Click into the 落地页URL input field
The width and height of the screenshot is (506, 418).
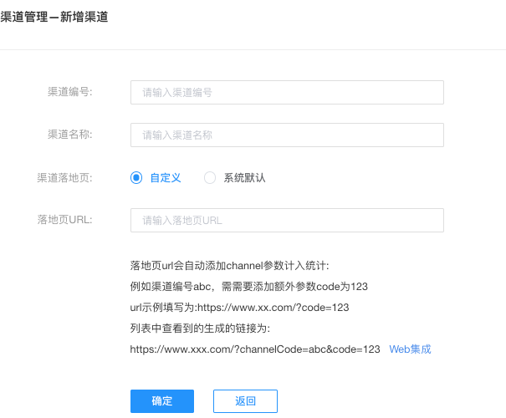coord(287,221)
